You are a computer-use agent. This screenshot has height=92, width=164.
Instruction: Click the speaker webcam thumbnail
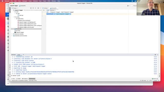coord(150,8)
